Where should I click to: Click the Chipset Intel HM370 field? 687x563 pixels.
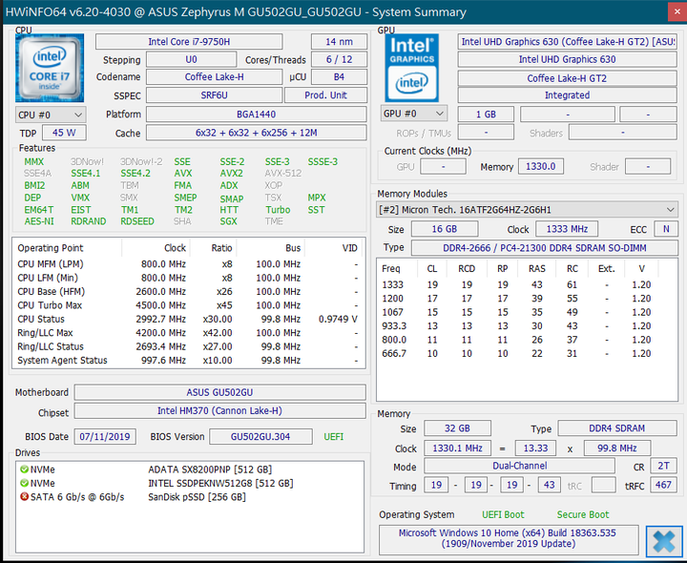[220, 410]
